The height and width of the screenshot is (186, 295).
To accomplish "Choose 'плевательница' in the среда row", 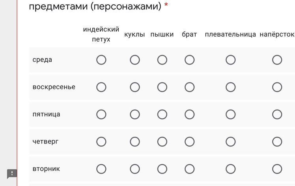I will pos(231,60).
